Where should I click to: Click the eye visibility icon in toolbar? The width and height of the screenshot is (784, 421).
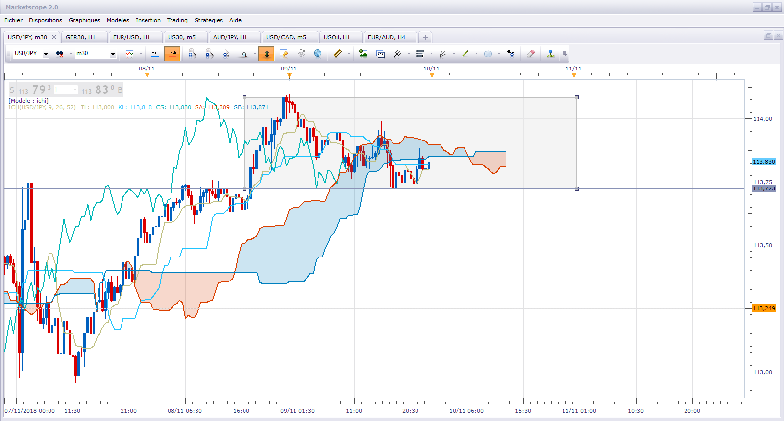tap(301, 54)
